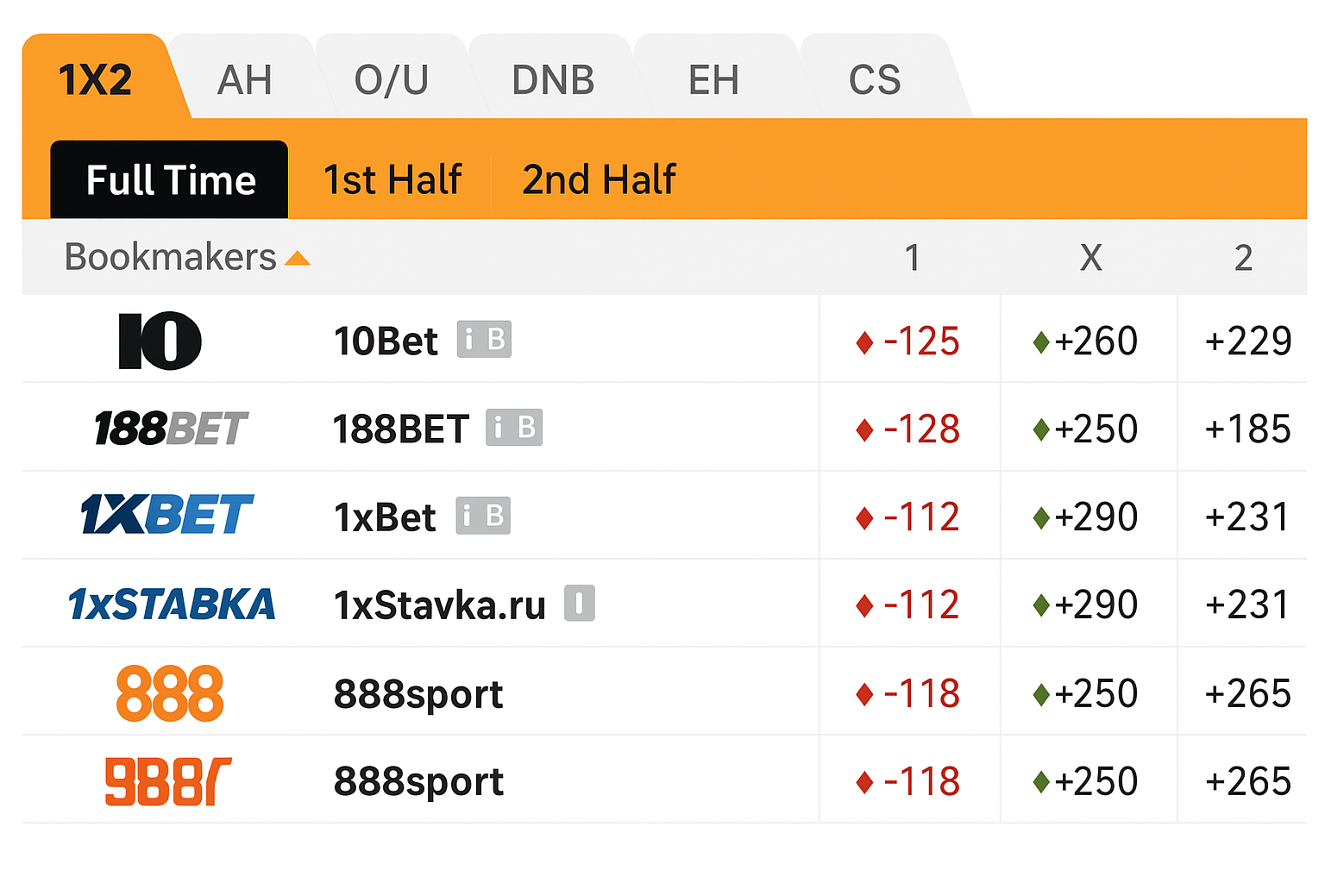The image size is (1325, 883).
Task: Click the 1XBET bookmaker logo
Action: [166, 515]
